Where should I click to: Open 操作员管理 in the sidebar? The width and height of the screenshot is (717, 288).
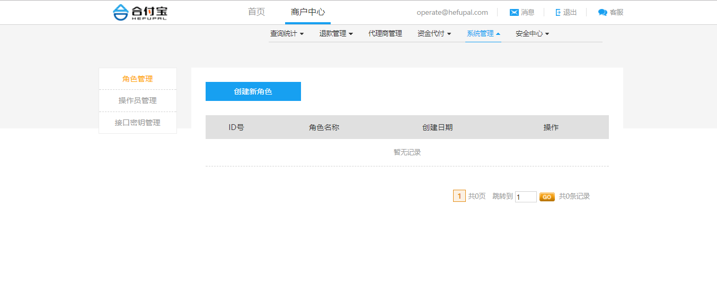pyautogui.click(x=138, y=100)
